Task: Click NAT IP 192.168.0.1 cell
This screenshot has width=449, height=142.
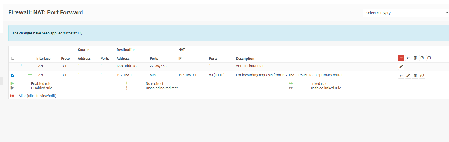Action: coord(187,75)
